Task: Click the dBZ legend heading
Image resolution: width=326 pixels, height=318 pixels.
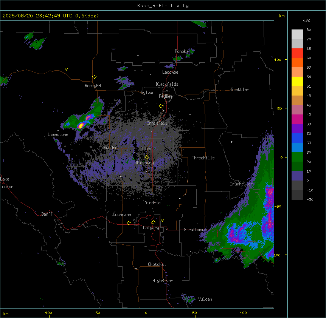Action: (306, 20)
